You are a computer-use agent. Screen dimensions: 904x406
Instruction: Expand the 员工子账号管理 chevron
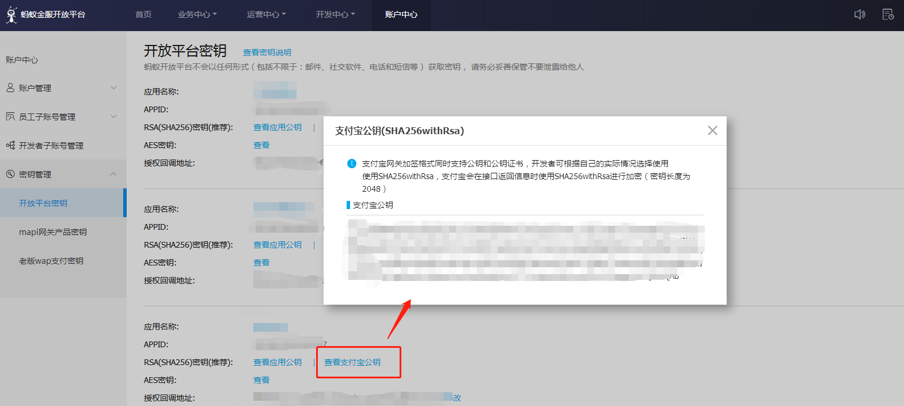click(113, 116)
